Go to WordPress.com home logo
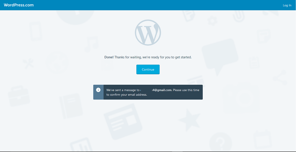The width and height of the screenshot is (296, 152). tap(19, 5)
